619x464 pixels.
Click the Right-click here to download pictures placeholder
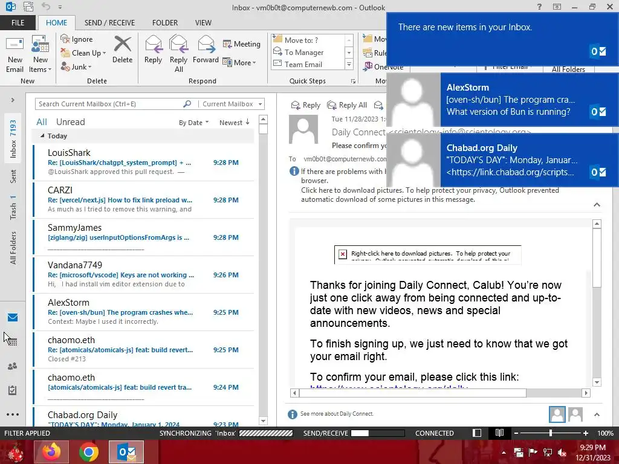point(427,254)
